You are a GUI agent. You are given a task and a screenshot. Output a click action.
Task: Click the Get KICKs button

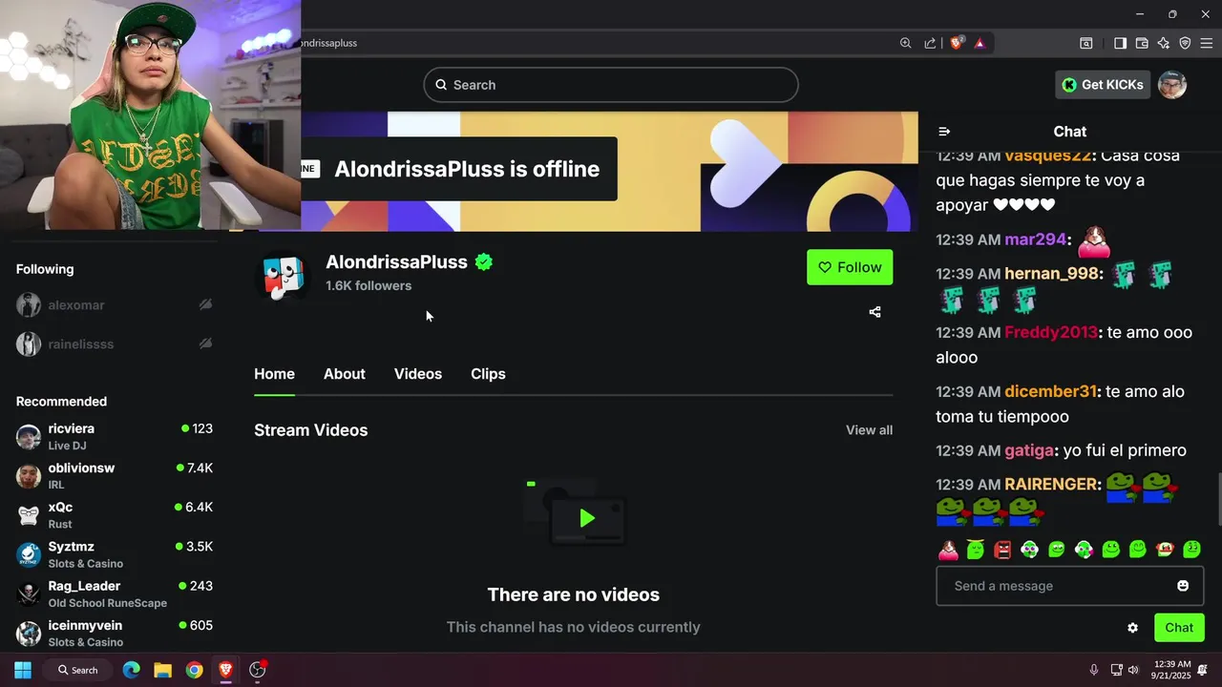1102,85
